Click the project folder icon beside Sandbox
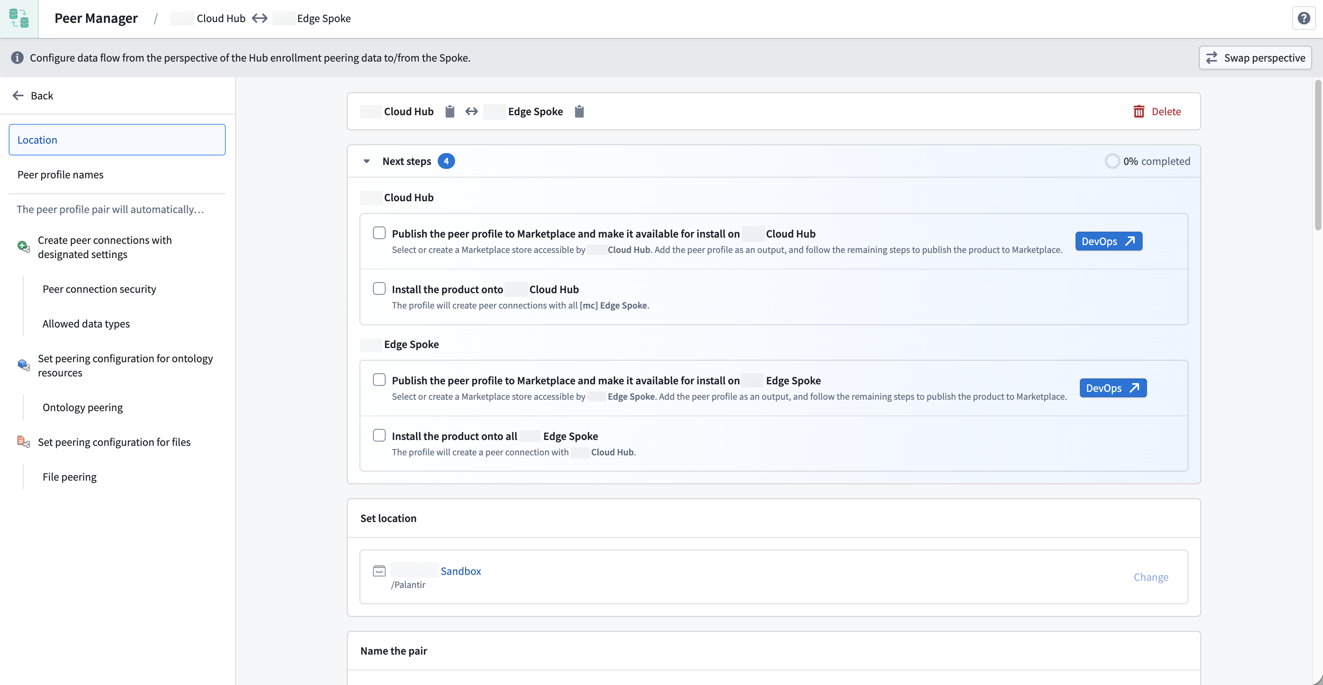This screenshot has height=685, width=1323. point(379,571)
